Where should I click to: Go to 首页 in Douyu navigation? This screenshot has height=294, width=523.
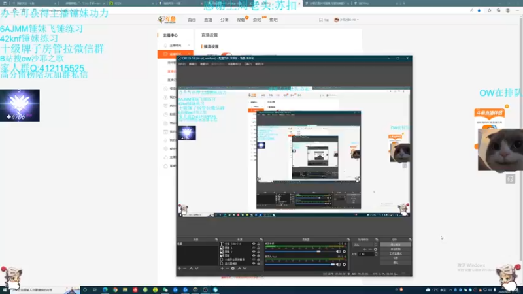coord(192,20)
